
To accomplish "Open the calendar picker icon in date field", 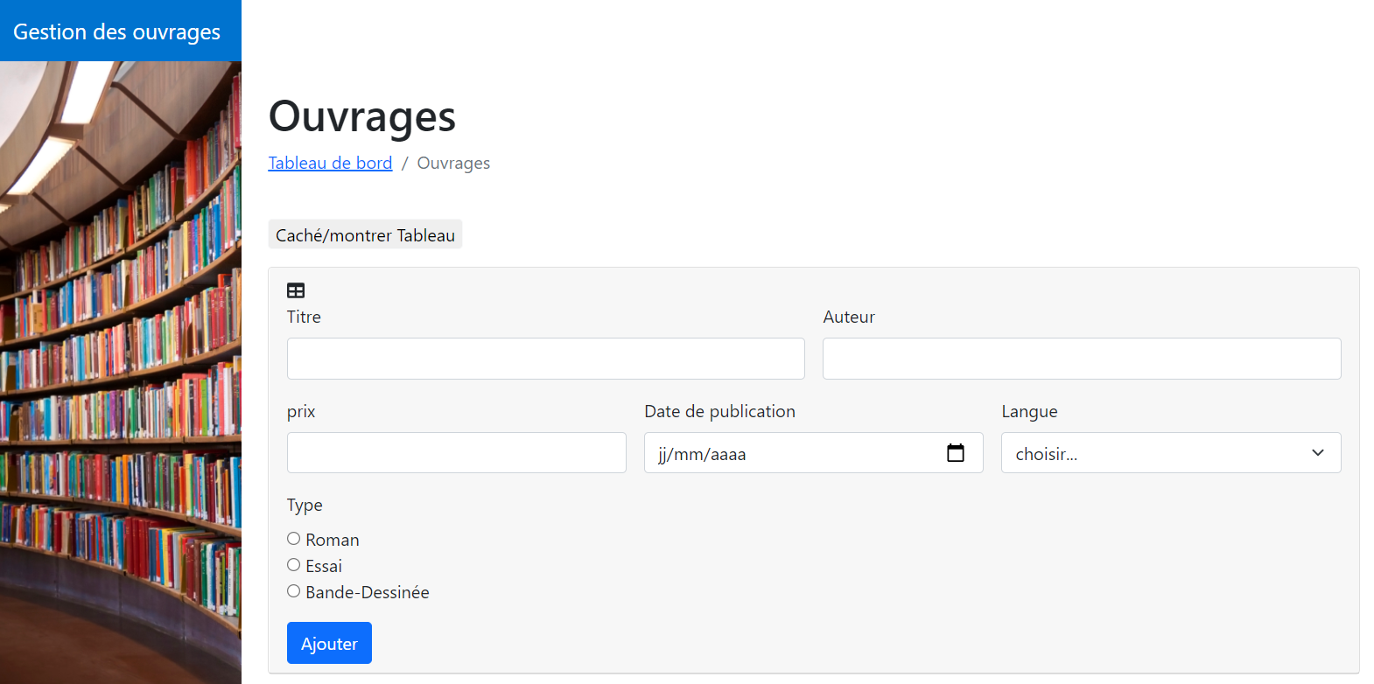I will (955, 453).
